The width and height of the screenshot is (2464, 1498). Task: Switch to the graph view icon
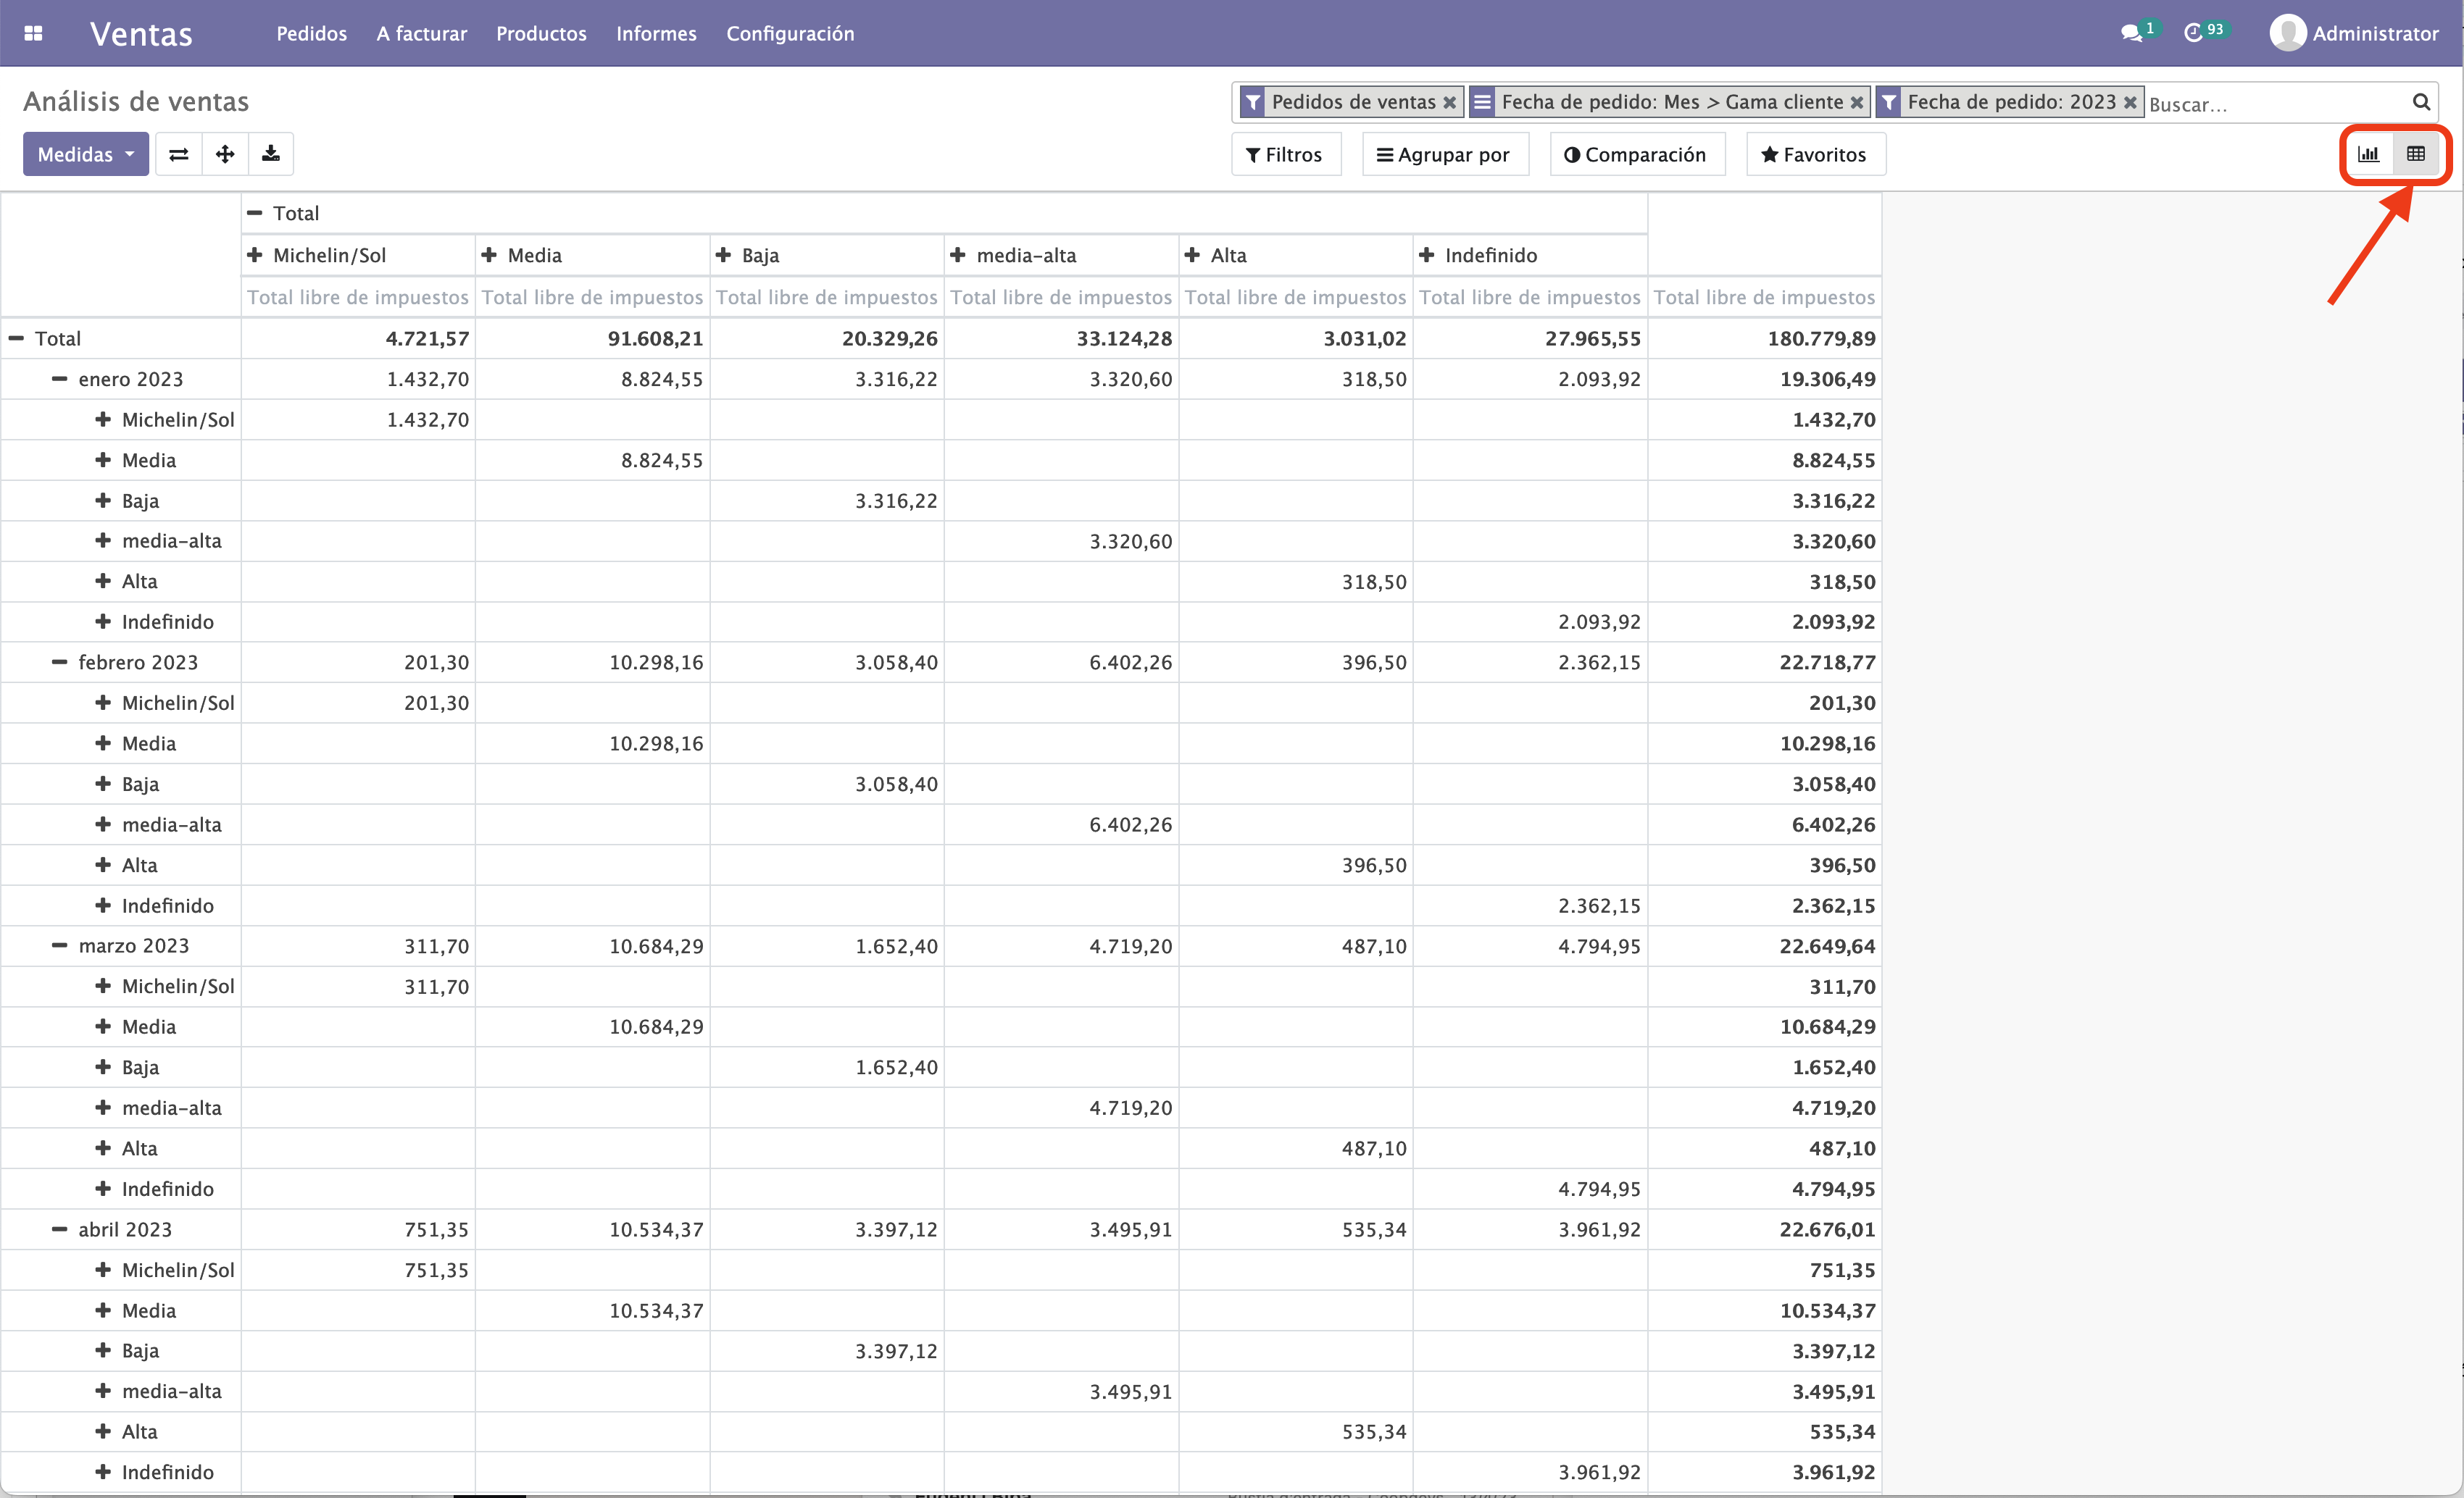click(x=2368, y=154)
